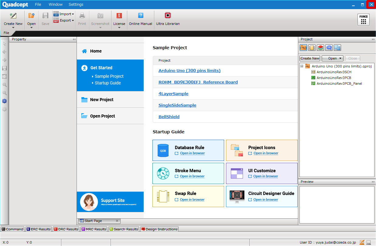Open Database Rule guide in browser
The image size is (376, 246).
(192, 153)
